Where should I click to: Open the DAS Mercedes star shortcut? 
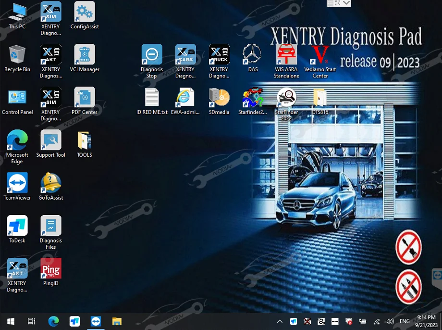coord(253,58)
